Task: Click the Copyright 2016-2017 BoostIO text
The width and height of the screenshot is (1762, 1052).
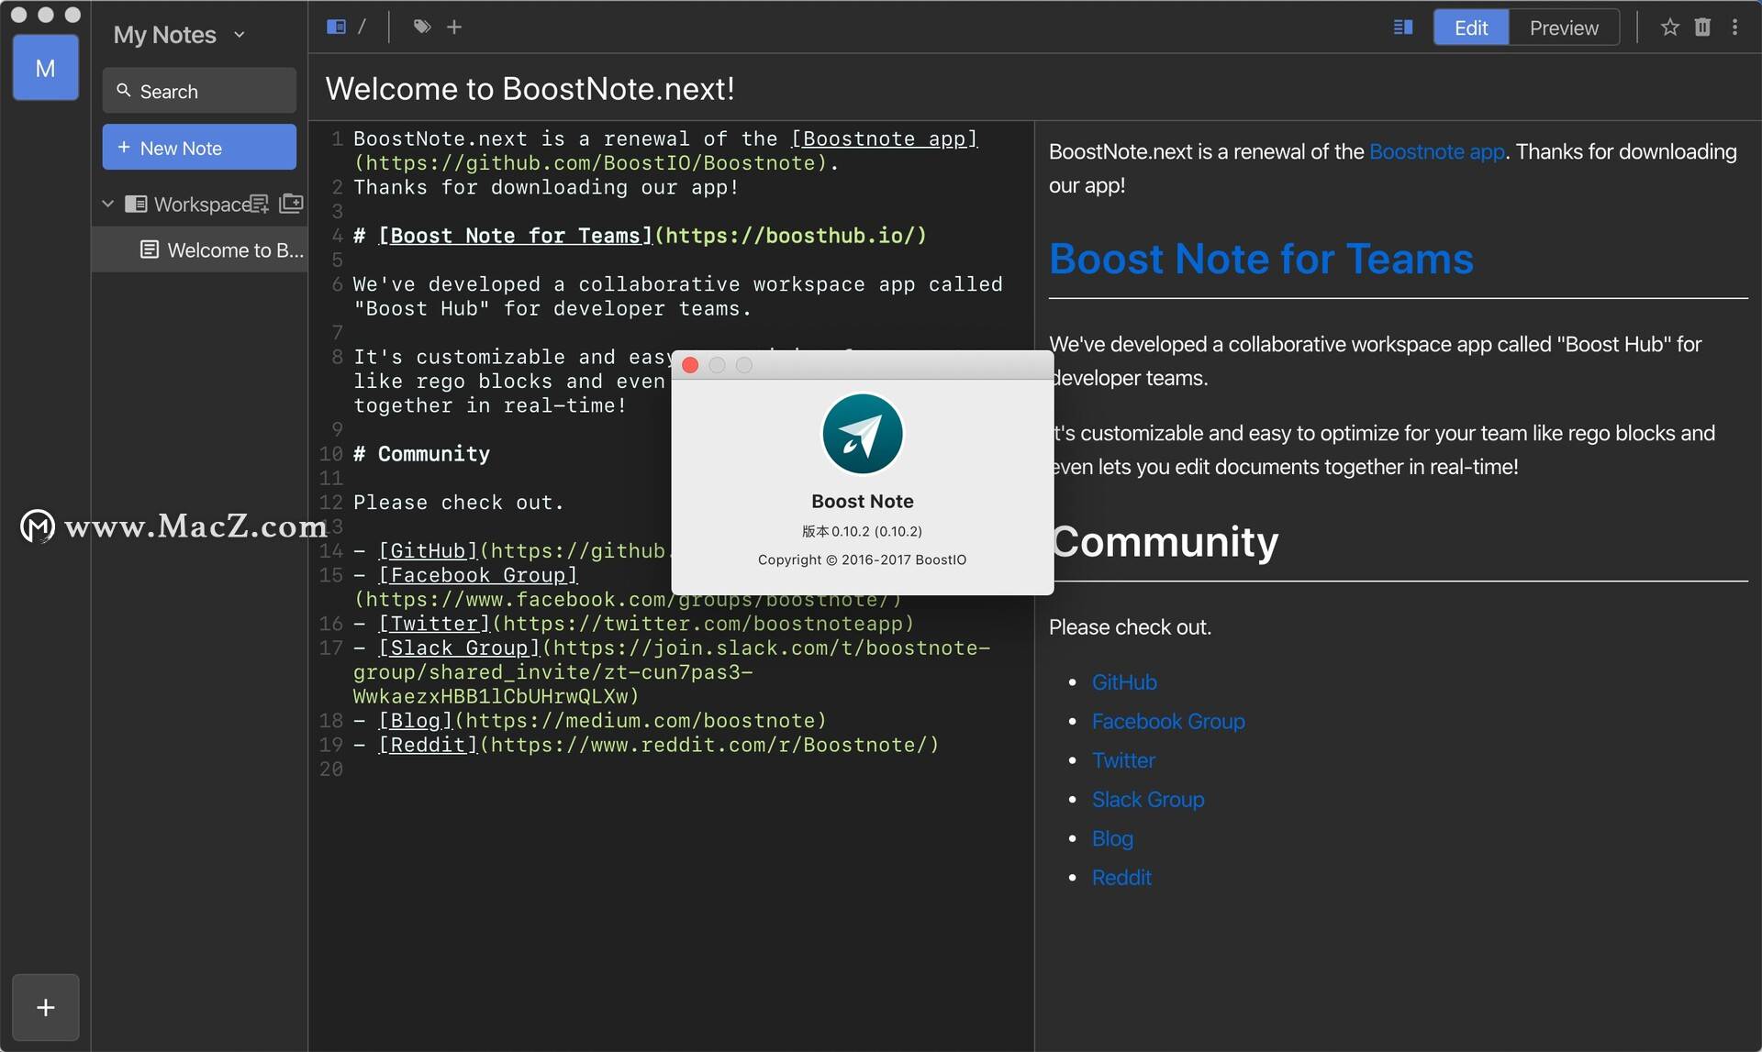Action: tap(862, 559)
